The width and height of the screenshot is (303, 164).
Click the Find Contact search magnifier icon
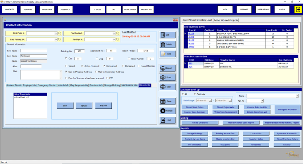117,33
